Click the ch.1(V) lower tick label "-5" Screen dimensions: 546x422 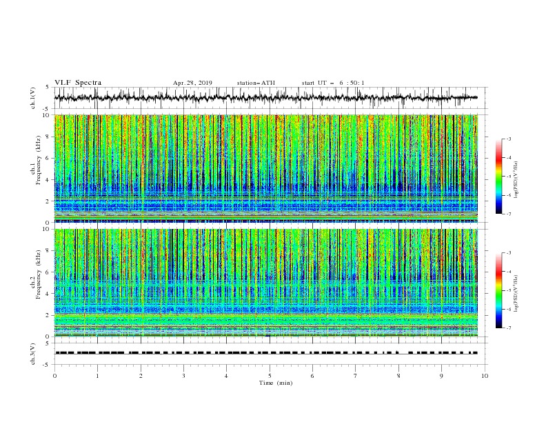pos(47,109)
